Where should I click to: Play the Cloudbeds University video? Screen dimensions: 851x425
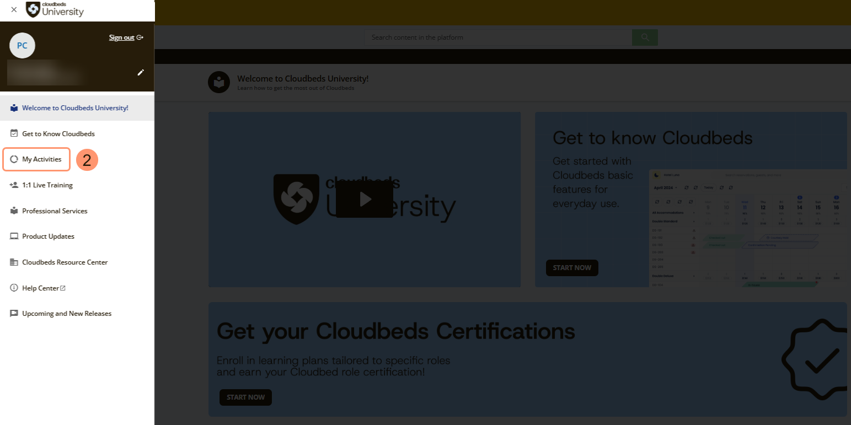[x=365, y=199]
